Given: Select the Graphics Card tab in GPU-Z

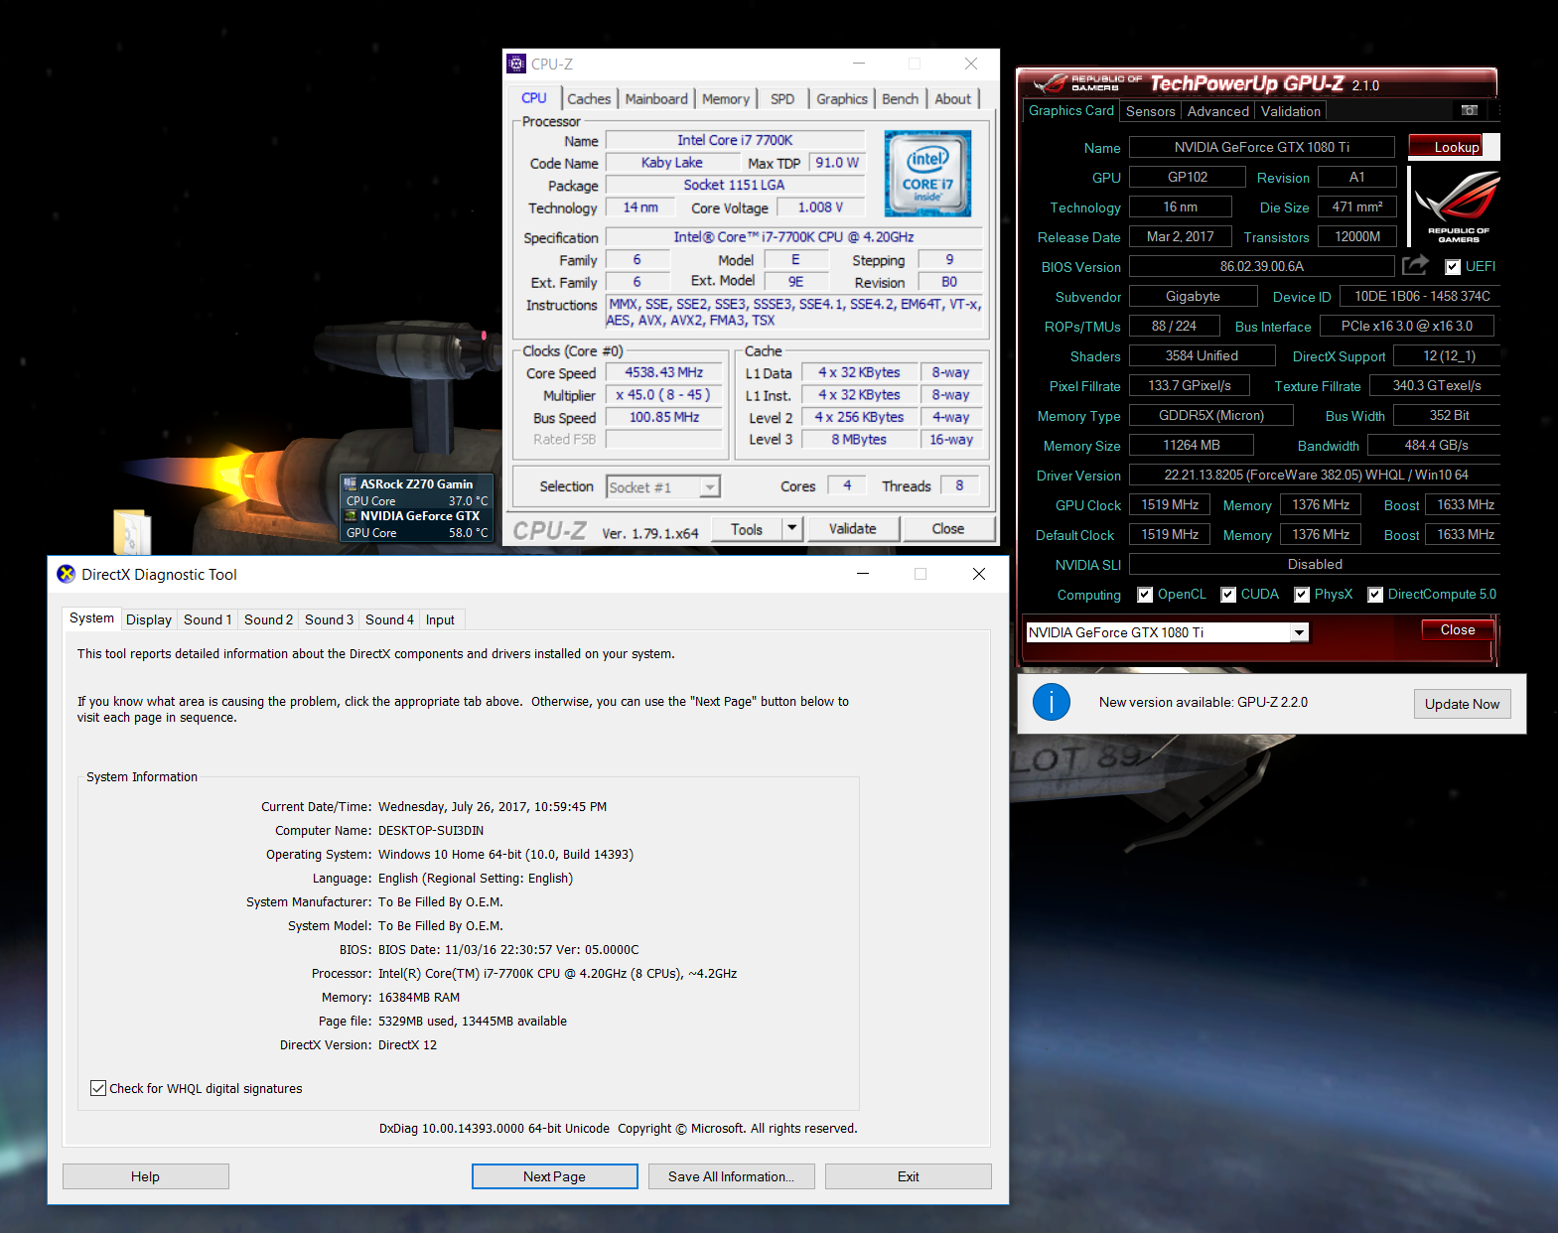Looking at the screenshot, I should click(1071, 110).
